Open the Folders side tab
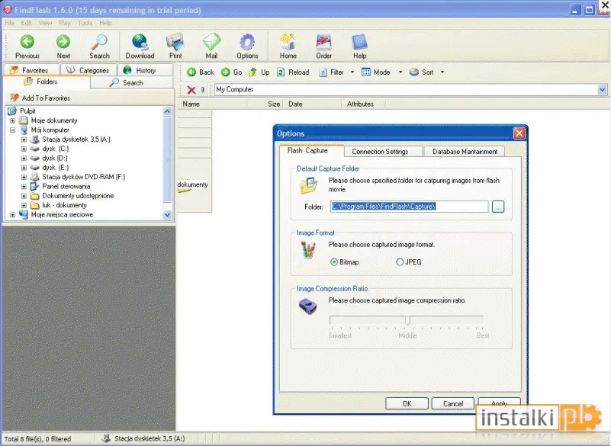 (47, 82)
